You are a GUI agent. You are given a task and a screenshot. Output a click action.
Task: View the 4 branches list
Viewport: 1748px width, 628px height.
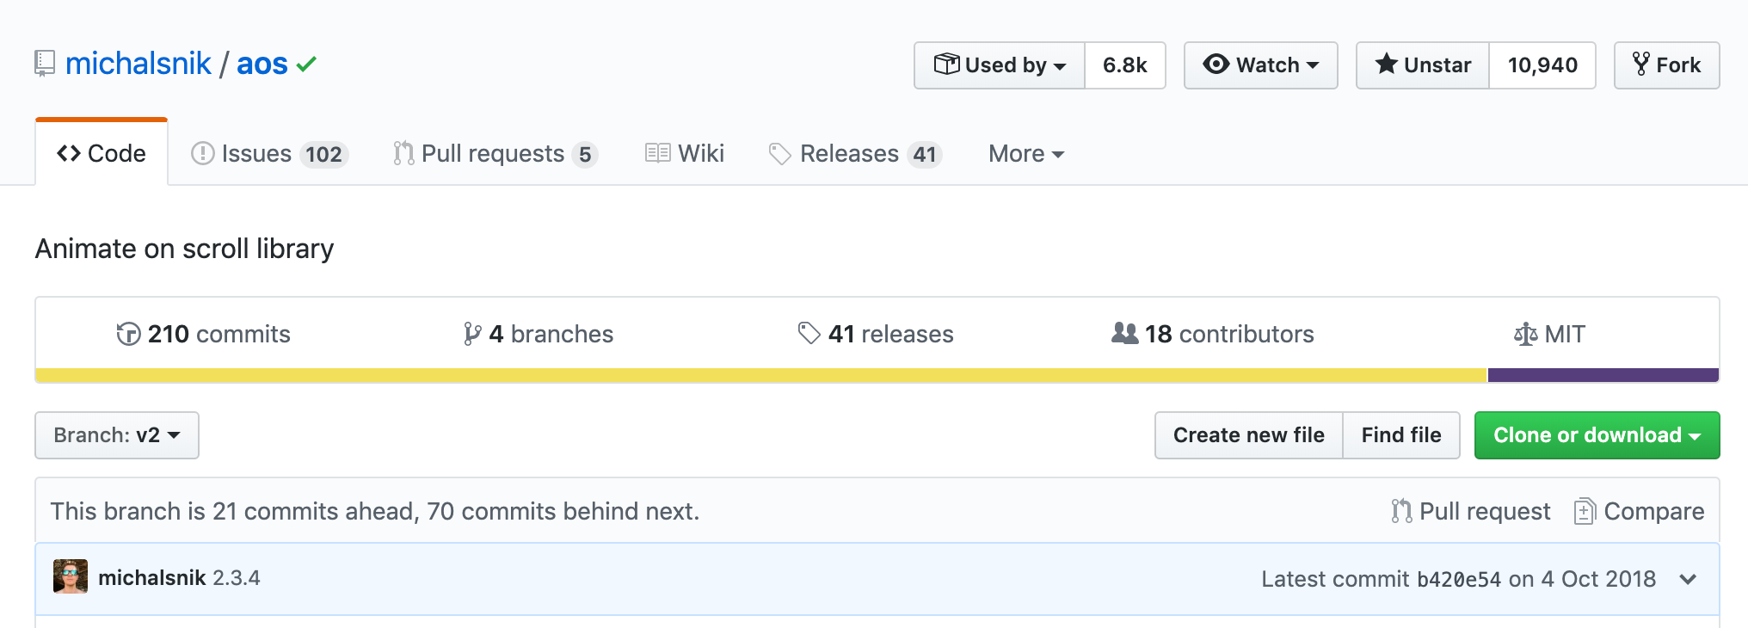click(539, 334)
